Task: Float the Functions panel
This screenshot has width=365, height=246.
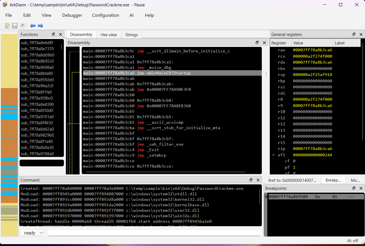Action: click(54, 34)
